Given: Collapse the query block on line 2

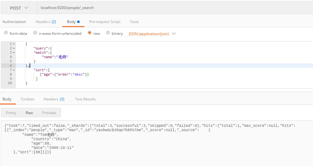Looking at the screenshot, I should click(x=14, y=48).
